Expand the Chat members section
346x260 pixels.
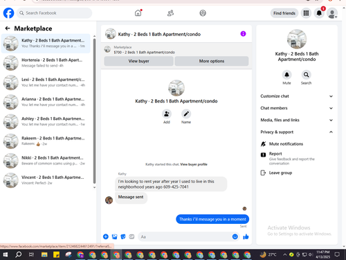point(297,108)
